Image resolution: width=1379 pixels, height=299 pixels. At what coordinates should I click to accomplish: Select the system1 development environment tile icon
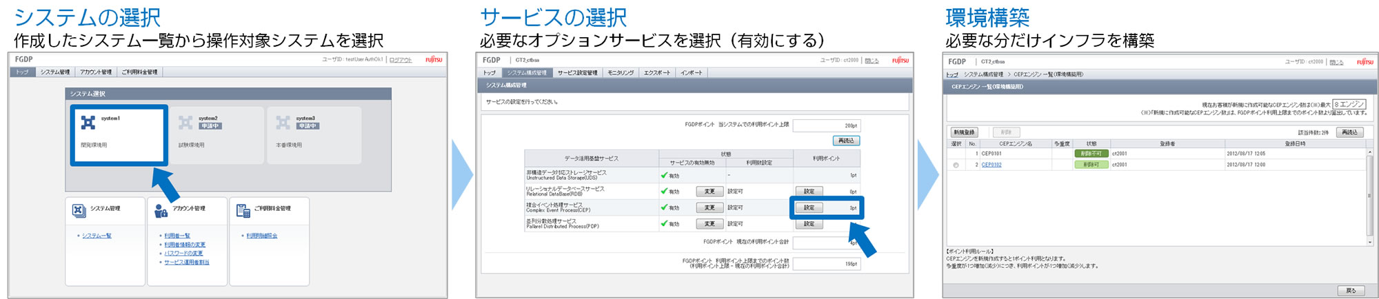[88, 123]
